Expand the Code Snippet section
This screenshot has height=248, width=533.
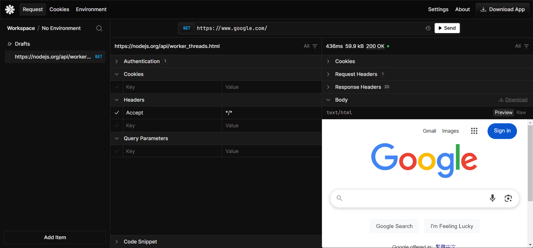tap(216, 242)
